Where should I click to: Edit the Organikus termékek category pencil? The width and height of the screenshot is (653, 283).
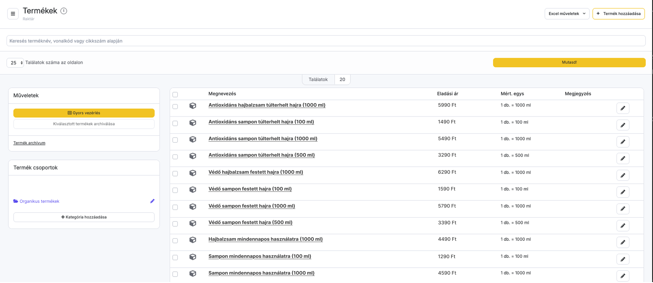click(152, 201)
